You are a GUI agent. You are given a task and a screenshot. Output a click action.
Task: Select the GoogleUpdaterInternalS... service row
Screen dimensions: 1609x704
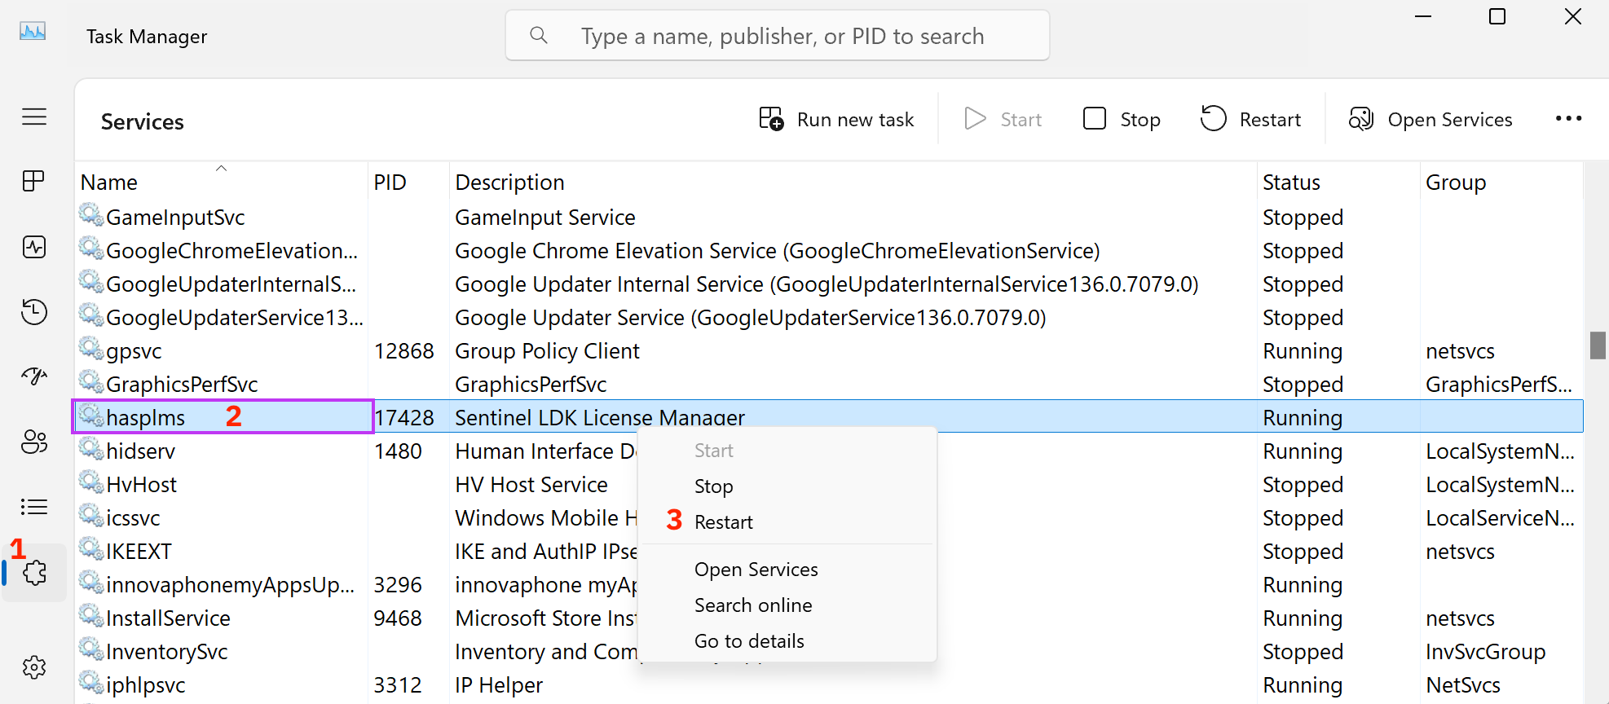[x=829, y=284]
